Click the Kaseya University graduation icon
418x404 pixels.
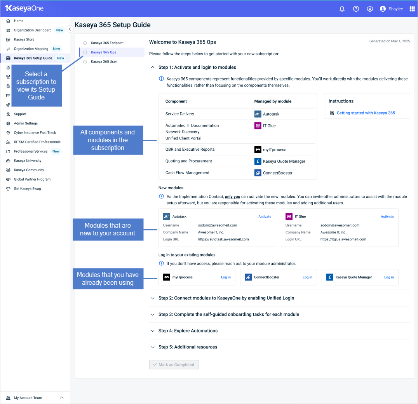(8, 161)
